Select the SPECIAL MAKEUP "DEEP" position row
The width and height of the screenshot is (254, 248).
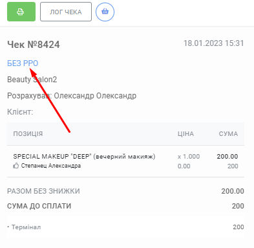pyautogui.click(x=125, y=161)
